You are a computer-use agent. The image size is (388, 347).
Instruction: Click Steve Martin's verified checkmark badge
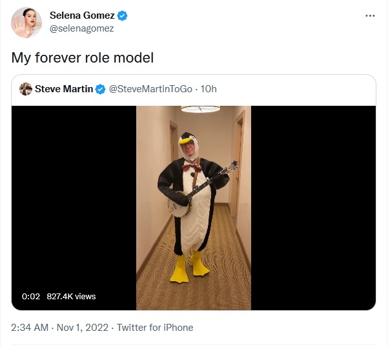pos(101,89)
